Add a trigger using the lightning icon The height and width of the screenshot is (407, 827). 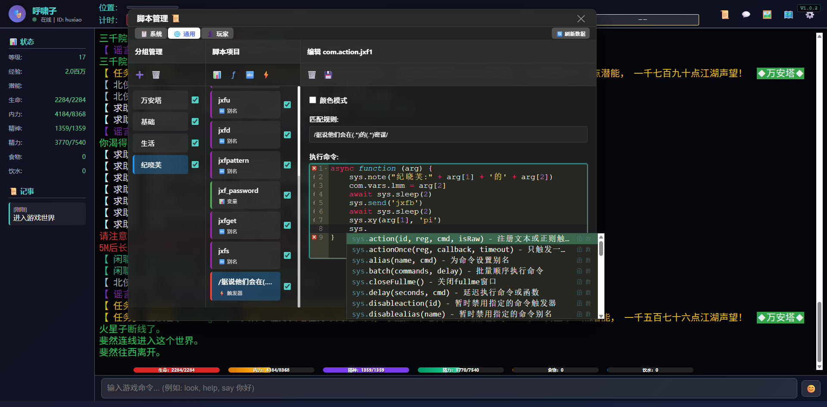[x=266, y=75]
